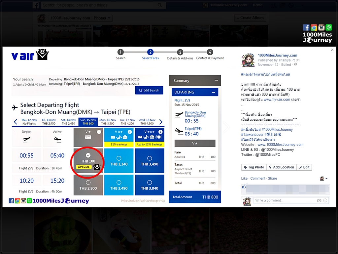Show later dates with the right arrow
Screen dimensions: 338x254
(x=161, y=122)
